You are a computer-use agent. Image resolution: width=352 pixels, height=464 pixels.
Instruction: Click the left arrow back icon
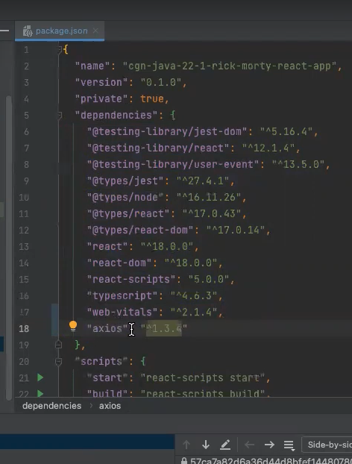point(250,445)
